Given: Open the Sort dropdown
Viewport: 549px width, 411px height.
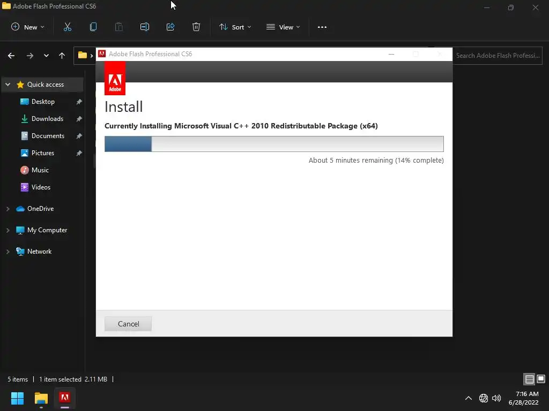Looking at the screenshot, I should tap(235, 27).
